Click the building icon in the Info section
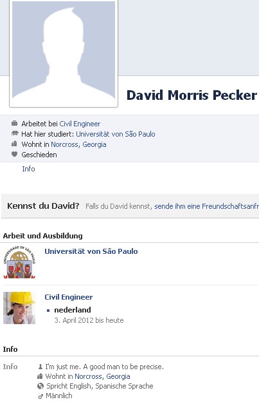This screenshot has width=259, height=404. 40,376
